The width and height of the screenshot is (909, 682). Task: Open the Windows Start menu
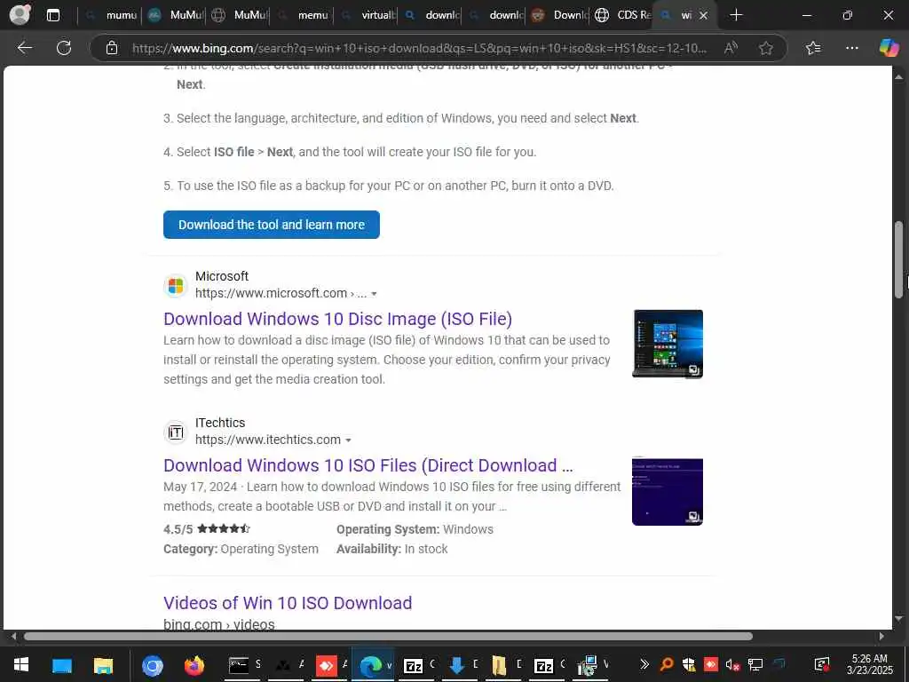click(21, 664)
